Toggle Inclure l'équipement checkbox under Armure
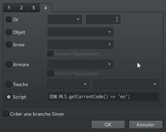Screen dimensions: 166x132 pyautogui.click(x=51, y=73)
